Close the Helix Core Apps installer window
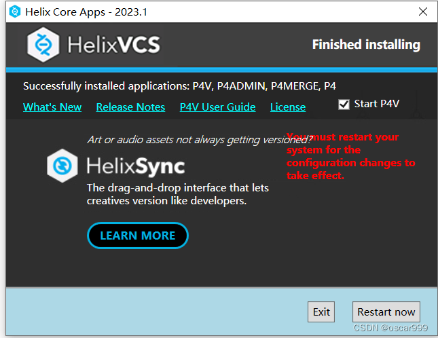 coord(423,12)
